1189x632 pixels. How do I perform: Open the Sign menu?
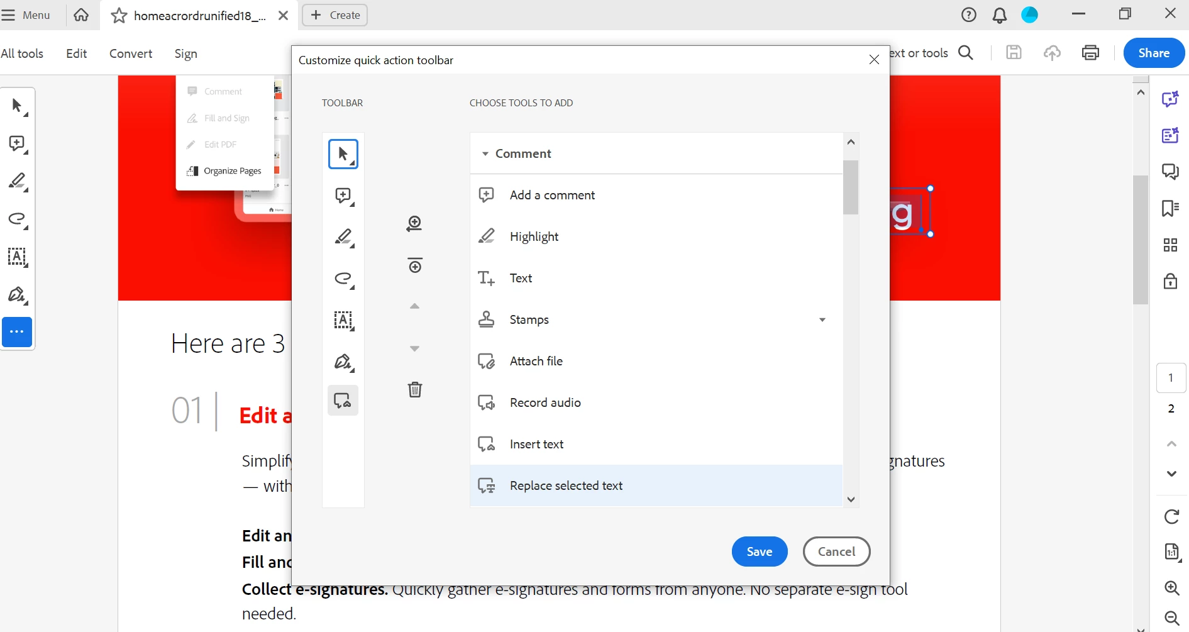(x=186, y=53)
